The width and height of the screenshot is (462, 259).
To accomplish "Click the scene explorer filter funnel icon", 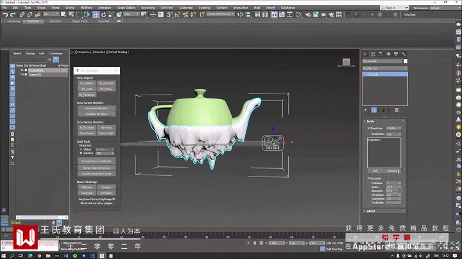I will [56, 59].
